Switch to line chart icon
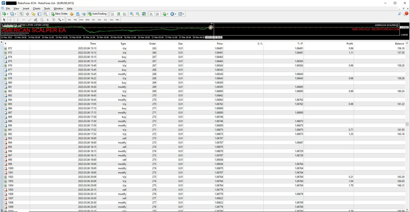 pos(125,14)
